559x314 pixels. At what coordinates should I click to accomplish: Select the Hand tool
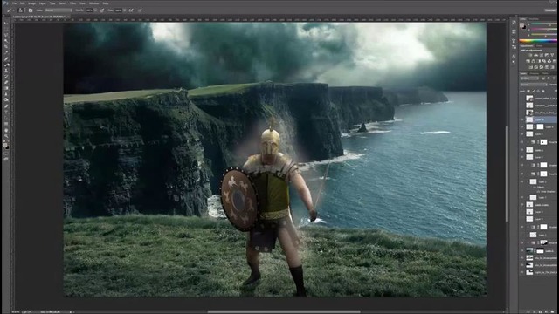click(x=6, y=130)
